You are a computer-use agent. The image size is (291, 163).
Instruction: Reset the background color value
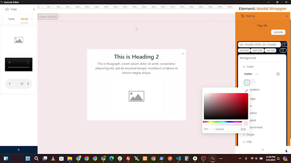coord(278,74)
